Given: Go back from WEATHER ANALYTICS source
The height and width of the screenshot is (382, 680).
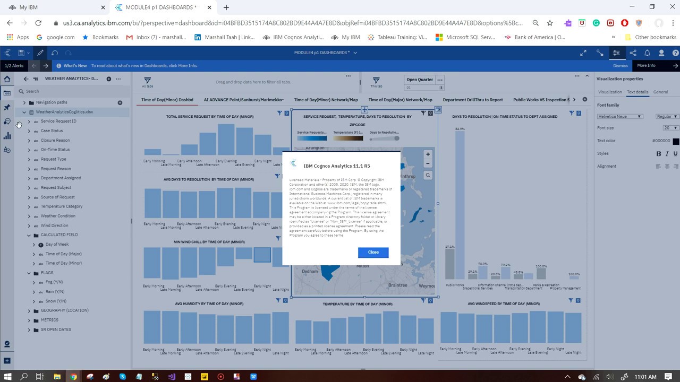Looking at the screenshot, I should (25, 79).
